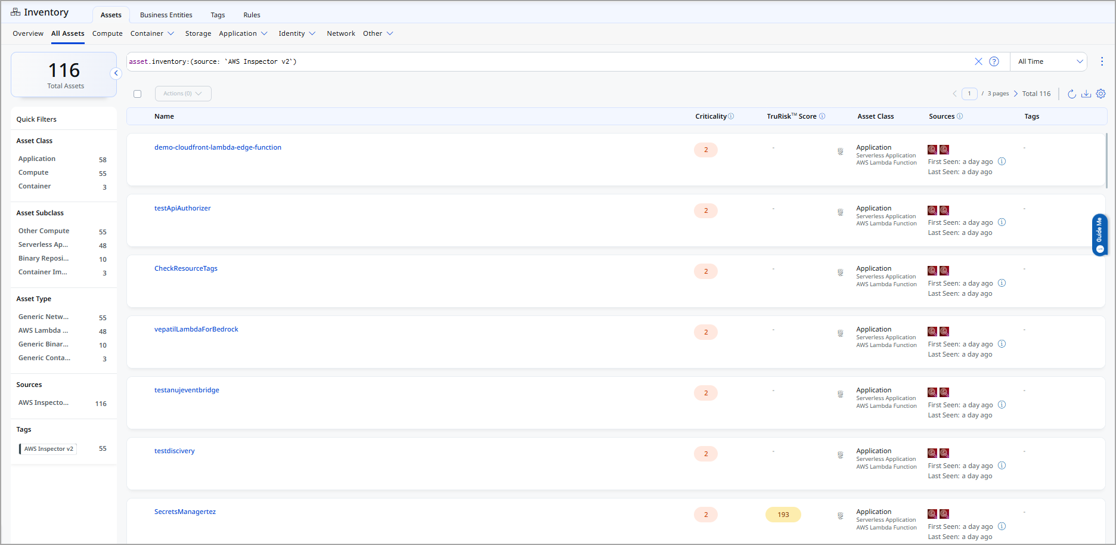Viewport: 1116px width, 545px height.
Task: Go to the previous results page arrow
Action: coord(954,94)
